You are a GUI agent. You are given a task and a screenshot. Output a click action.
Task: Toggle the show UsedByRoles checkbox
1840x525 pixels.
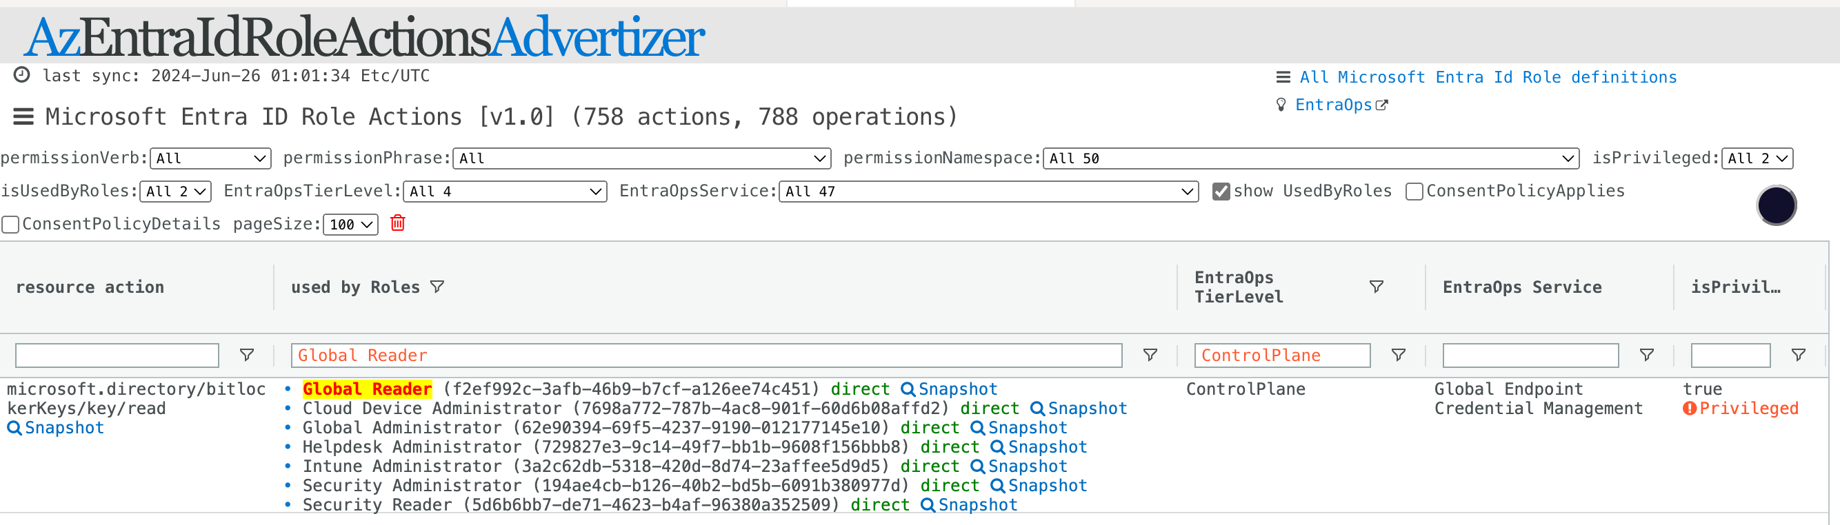1221,192
